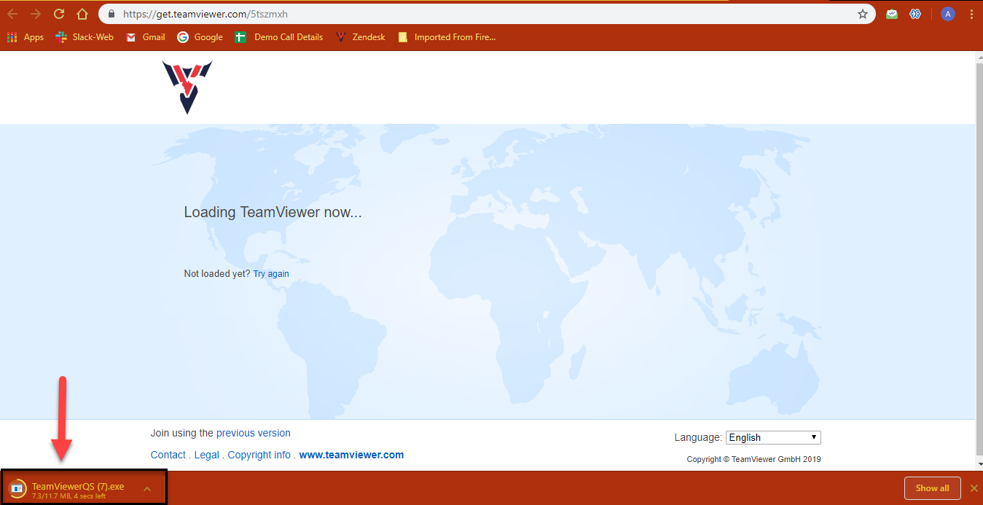Open the Copyright info link

click(x=259, y=455)
